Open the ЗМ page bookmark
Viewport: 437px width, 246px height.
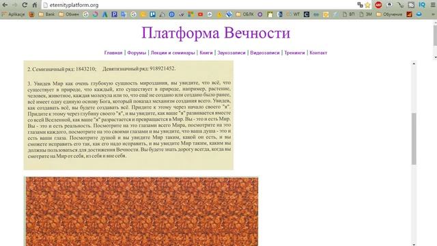coord(366,14)
